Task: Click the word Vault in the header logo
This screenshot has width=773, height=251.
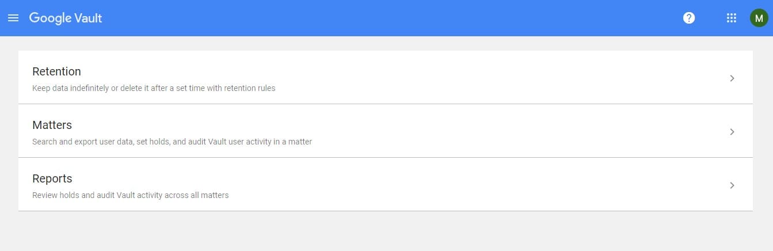Action: [88, 18]
